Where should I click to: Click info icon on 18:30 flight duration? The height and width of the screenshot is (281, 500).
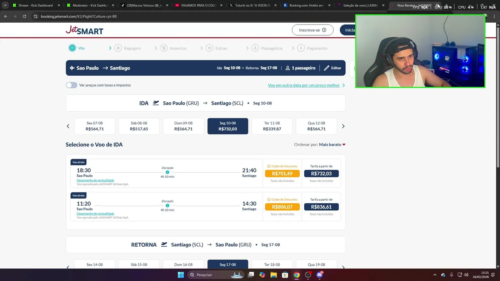click(x=167, y=172)
